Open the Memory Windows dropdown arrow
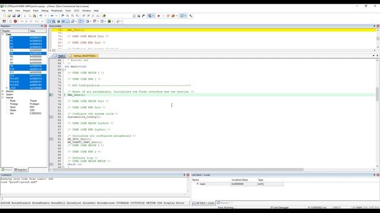The height and width of the screenshot is (213, 380). click(x=83, y=21)
